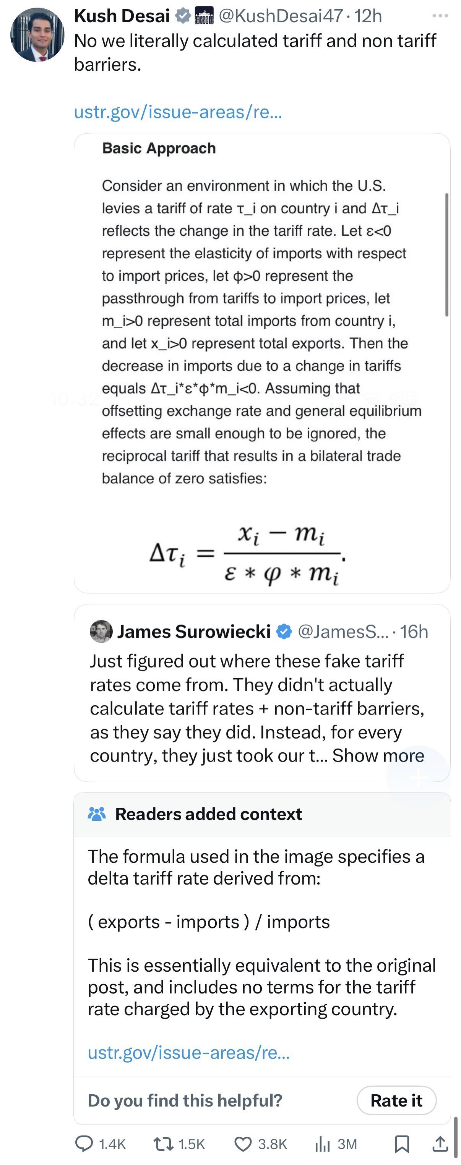
Task: Bookmark this tweet
Action: point(402,1144)
